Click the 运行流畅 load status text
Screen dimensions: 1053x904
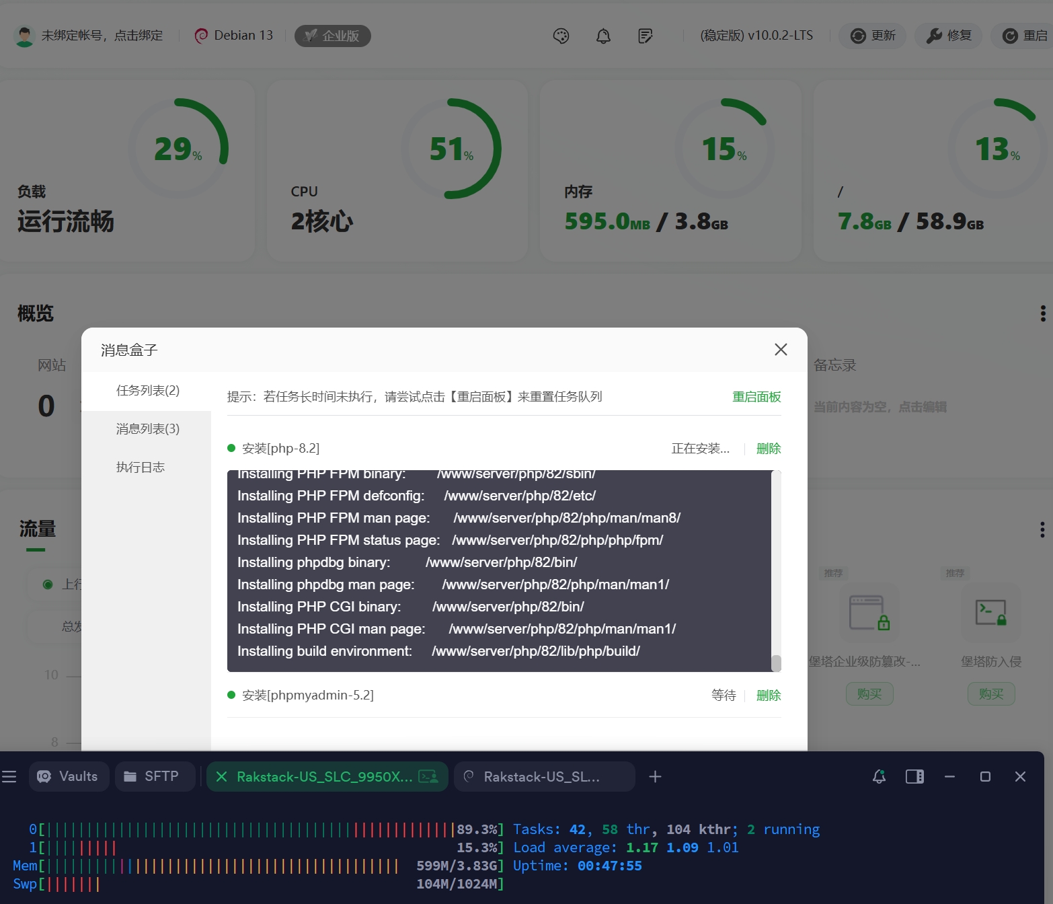66,221
